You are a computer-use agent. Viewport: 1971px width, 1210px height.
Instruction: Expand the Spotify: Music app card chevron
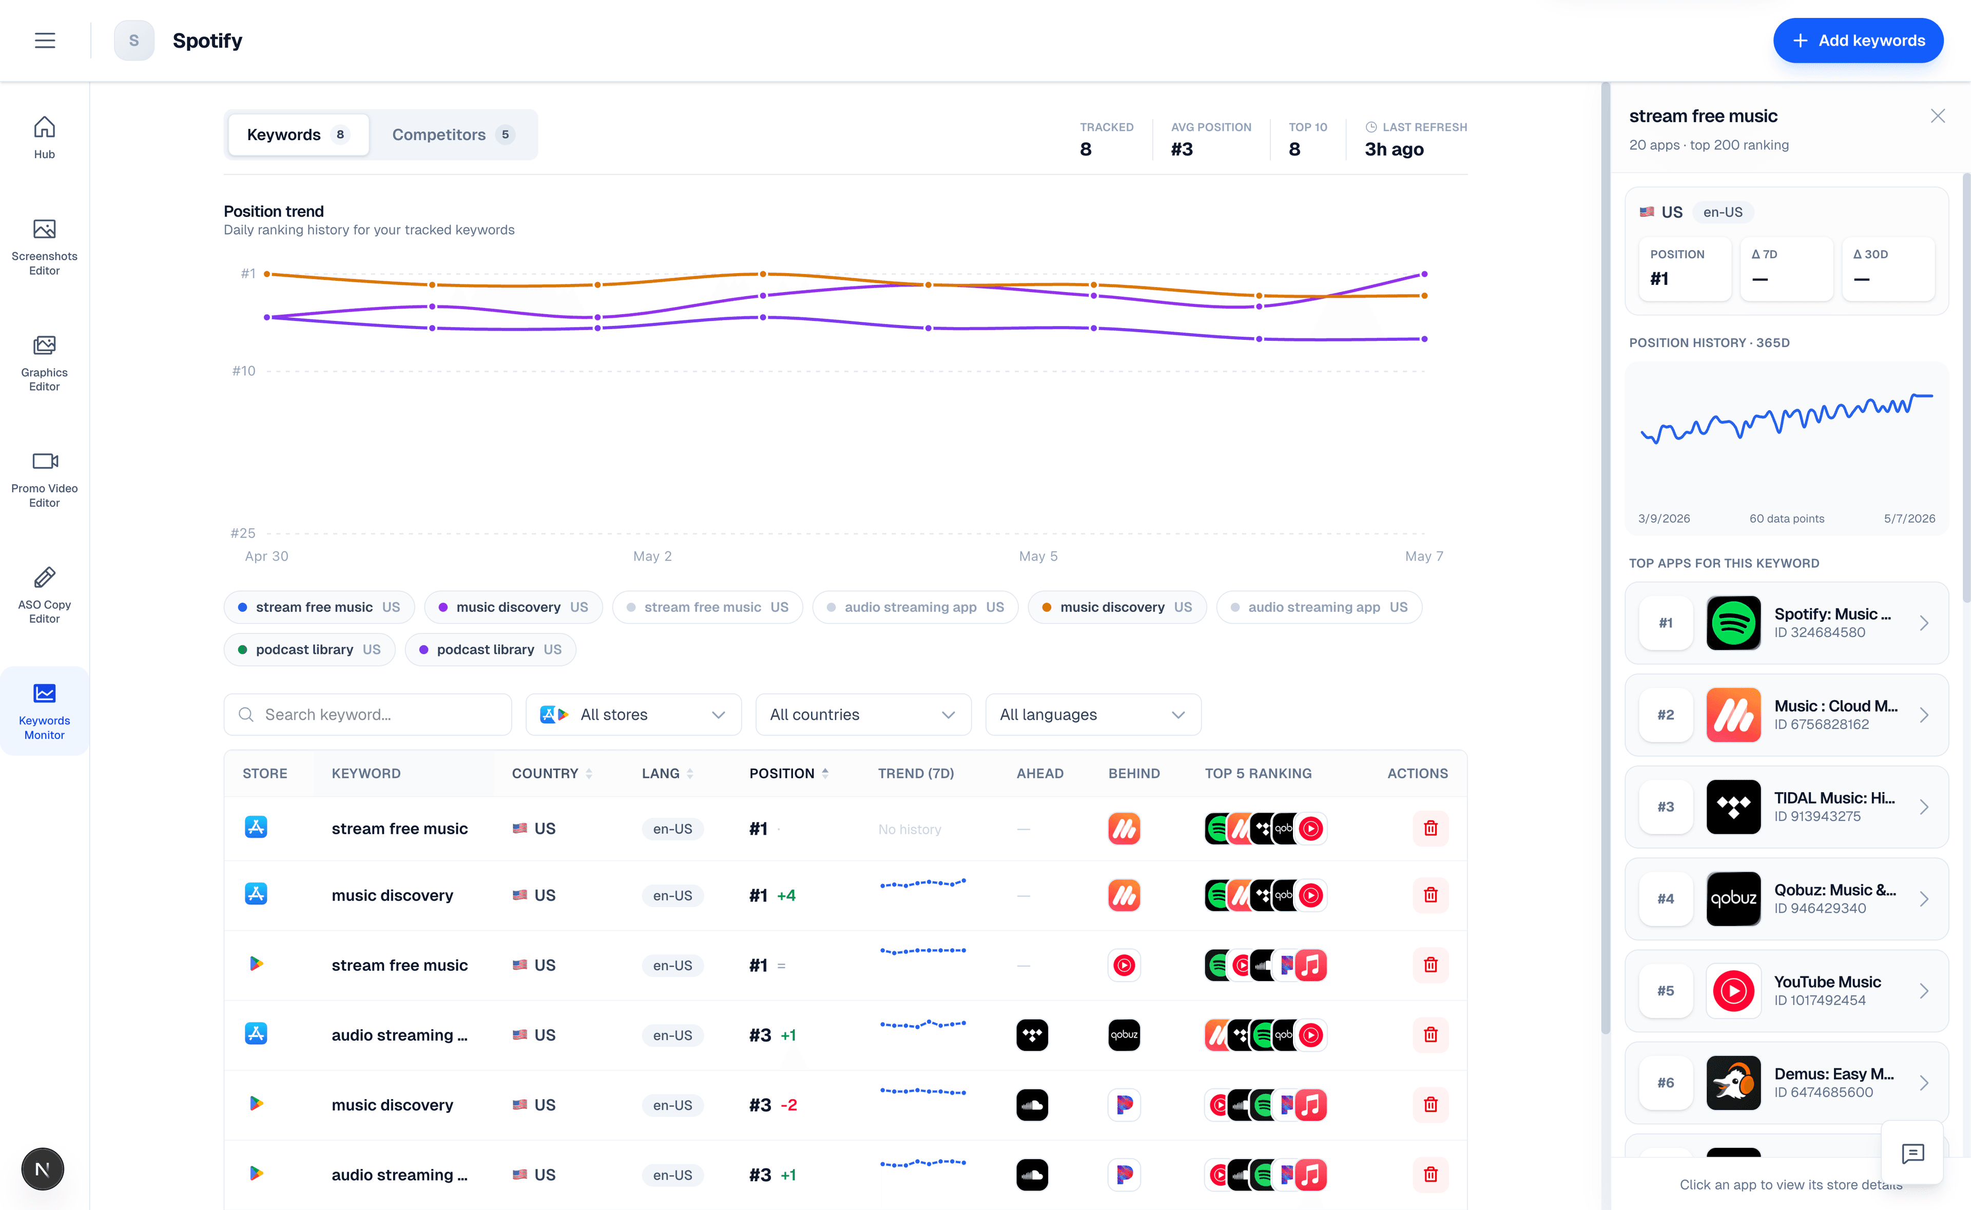coord(1924,623)
